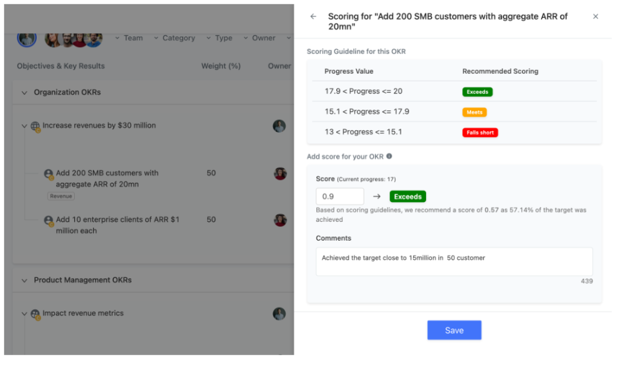Select the blue-ringed user avatar in the filter bar

coord(27,38)
